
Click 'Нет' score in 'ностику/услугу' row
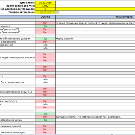point(45,101)
